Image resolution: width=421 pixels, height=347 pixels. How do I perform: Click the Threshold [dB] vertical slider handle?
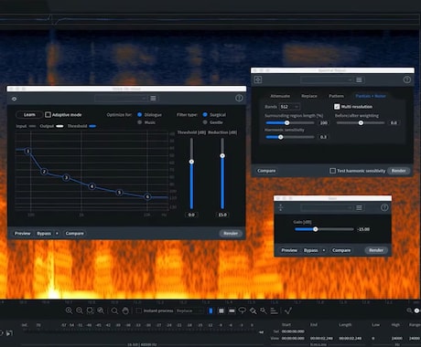(x=191, y=162)
